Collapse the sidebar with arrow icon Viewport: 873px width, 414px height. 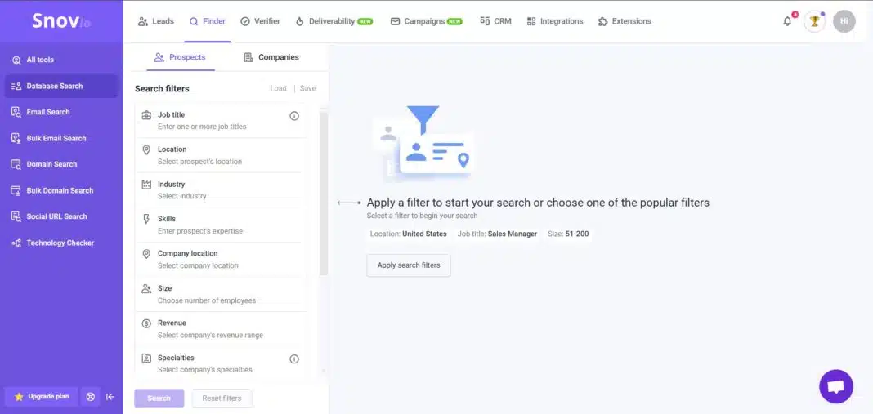pyautogui.click(x=110, y=397)
